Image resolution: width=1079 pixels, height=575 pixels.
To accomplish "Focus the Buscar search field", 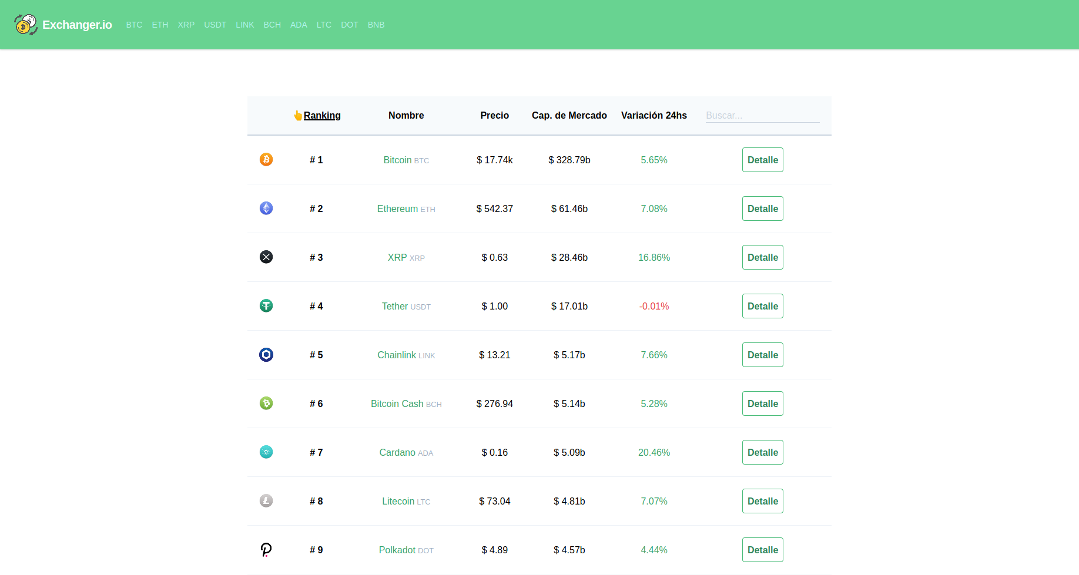I will (x=762, y=115).
